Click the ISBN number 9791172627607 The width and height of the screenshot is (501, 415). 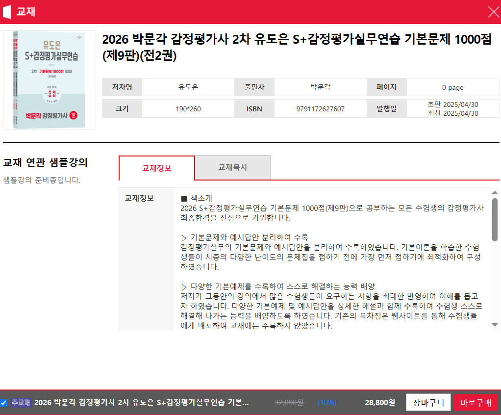(320, 109)
